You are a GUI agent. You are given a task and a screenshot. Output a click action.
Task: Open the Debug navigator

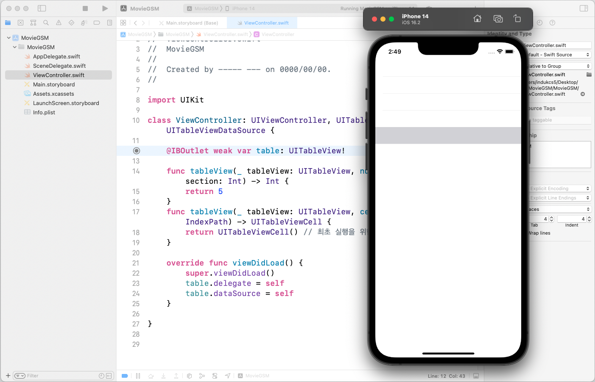point(84,23)
